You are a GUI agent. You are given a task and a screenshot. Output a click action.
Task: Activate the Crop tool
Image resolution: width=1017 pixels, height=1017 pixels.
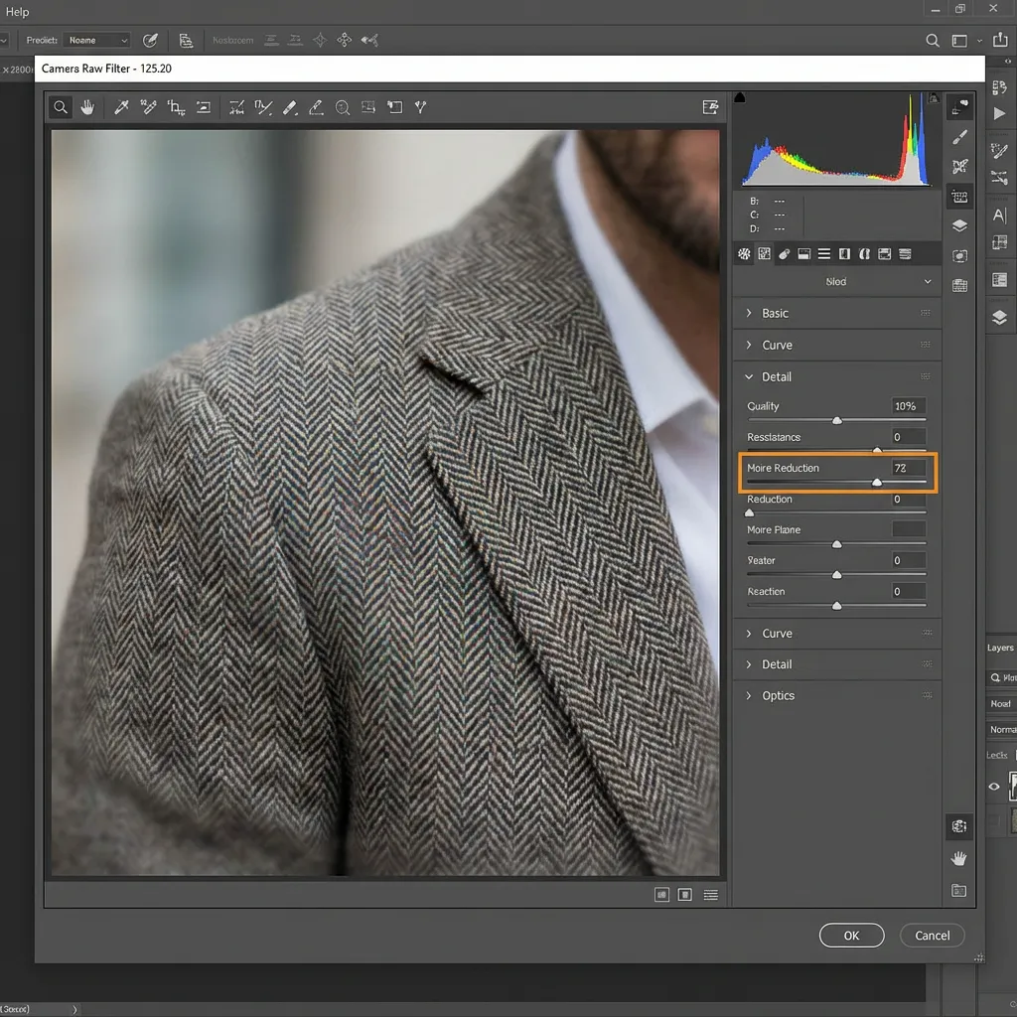176,107
